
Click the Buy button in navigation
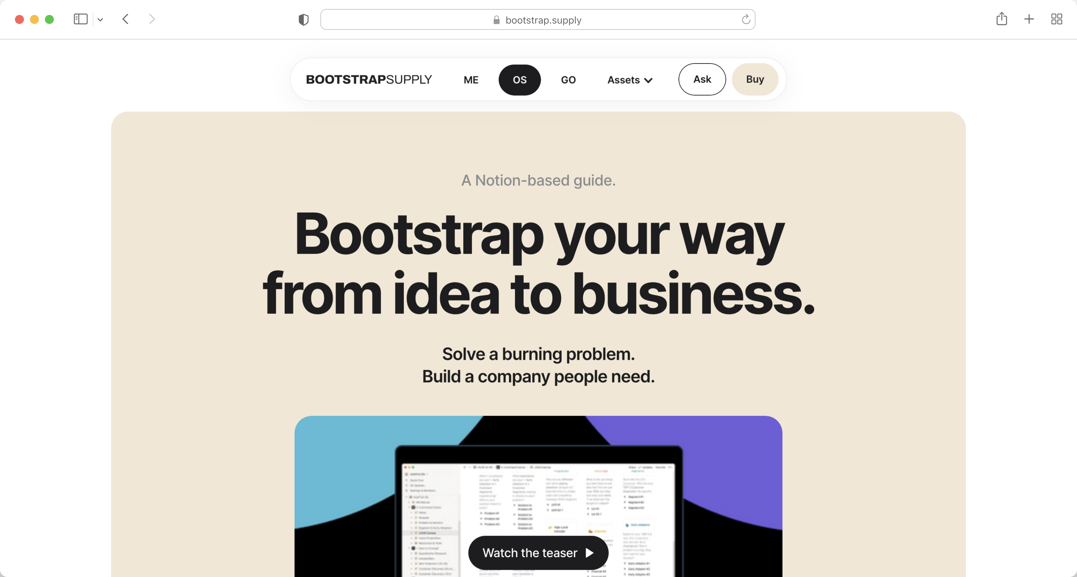755,79
